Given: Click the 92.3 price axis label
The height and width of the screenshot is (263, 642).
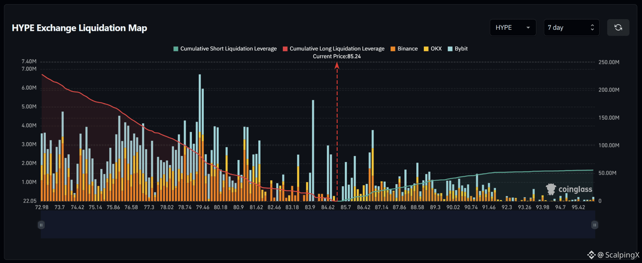Looking at the screenshot, I should pyautogui.click(x=507, y=207).
